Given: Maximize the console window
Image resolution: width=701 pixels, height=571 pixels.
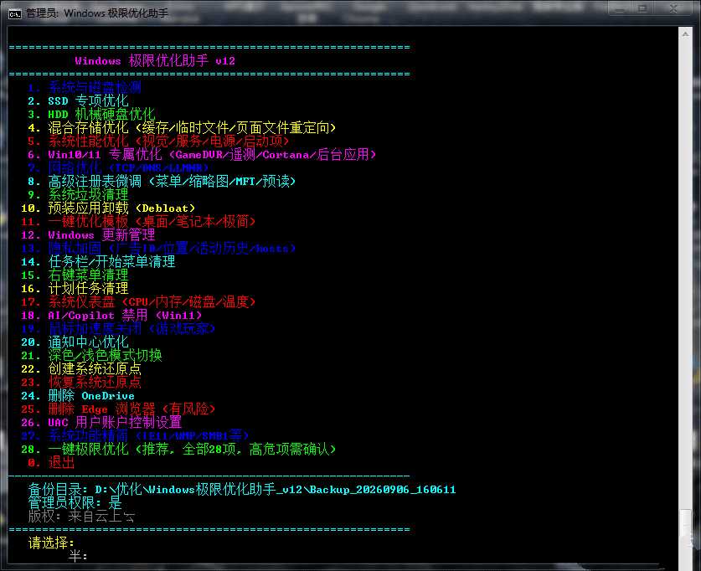Looking at the screenshot, I should click(642, 9).
